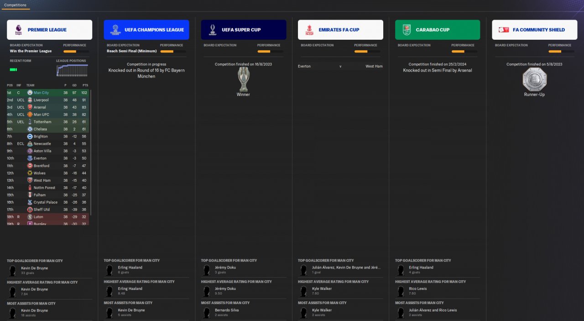The width and height of the screenshot is (584, 321).
Task: Open Kevin De Bruyne Champions League most assists
Action: [131, 310]
